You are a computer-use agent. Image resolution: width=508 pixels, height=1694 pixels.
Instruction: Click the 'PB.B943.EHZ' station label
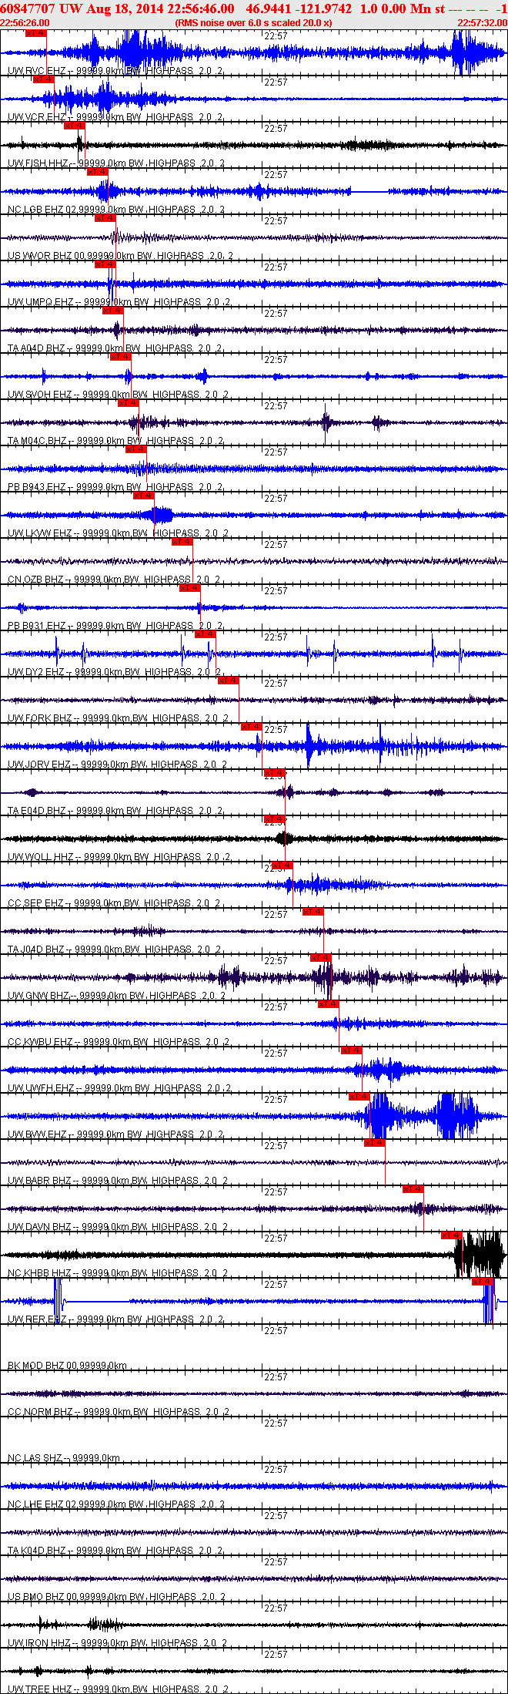[x=37, y=487]
